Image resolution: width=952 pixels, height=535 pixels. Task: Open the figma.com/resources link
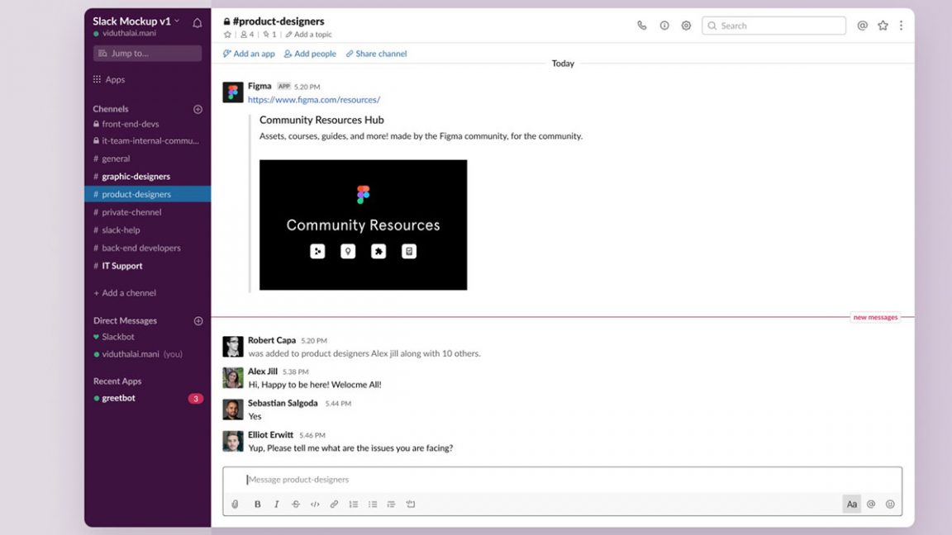coord(314,99)
